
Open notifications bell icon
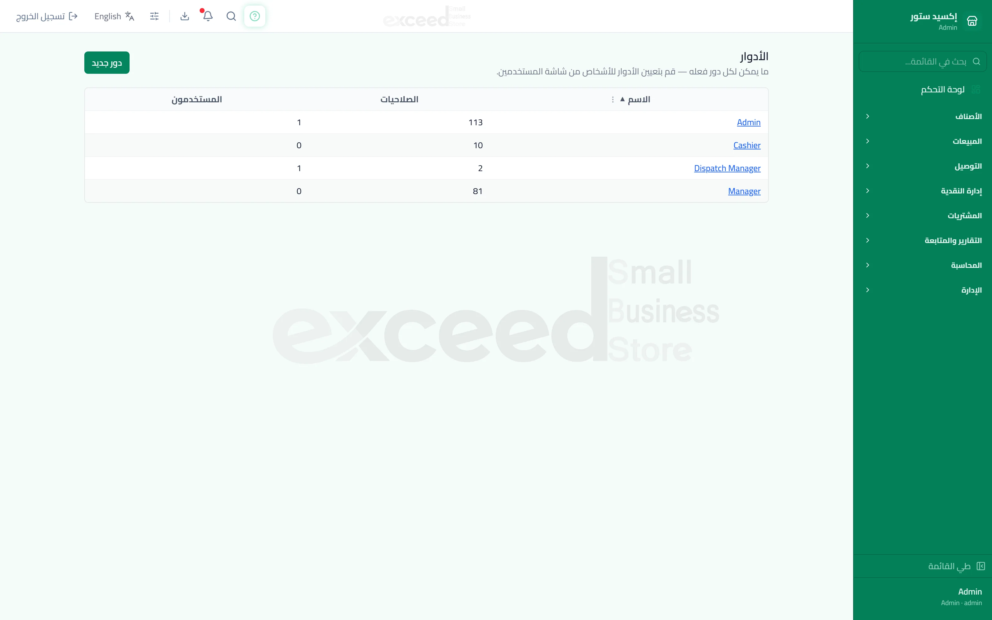pyautogui.click(x=208, y=16)
